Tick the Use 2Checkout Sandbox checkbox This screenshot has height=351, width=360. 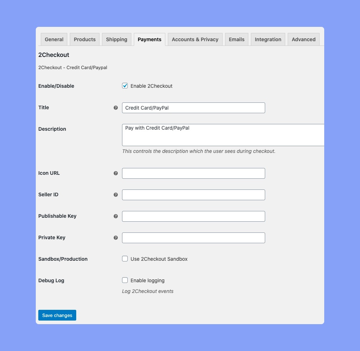click(125, 259)
